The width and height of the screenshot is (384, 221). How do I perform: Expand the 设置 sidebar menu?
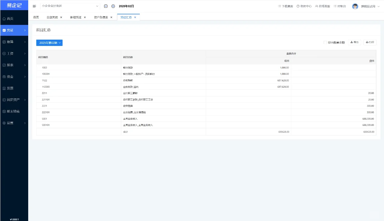[14, 123]
